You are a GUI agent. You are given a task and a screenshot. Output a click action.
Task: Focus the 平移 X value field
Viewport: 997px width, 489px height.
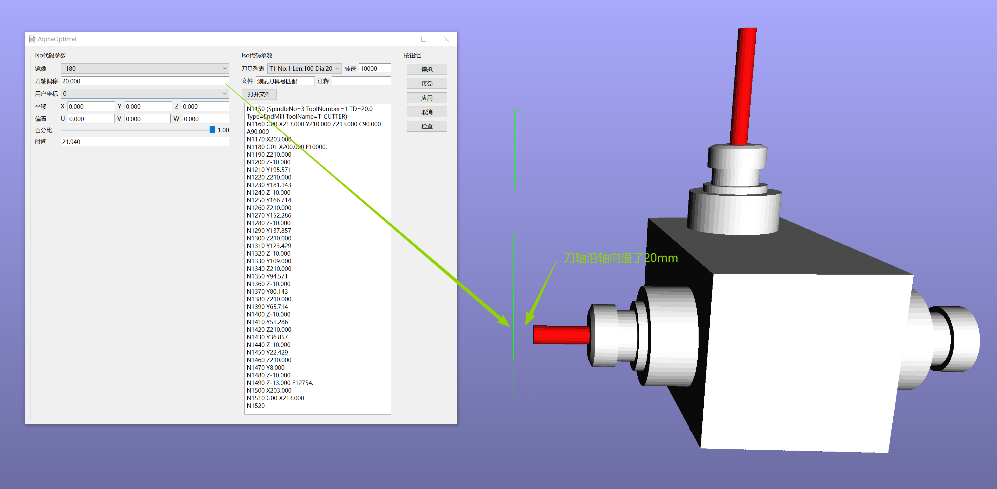[91, 107]
